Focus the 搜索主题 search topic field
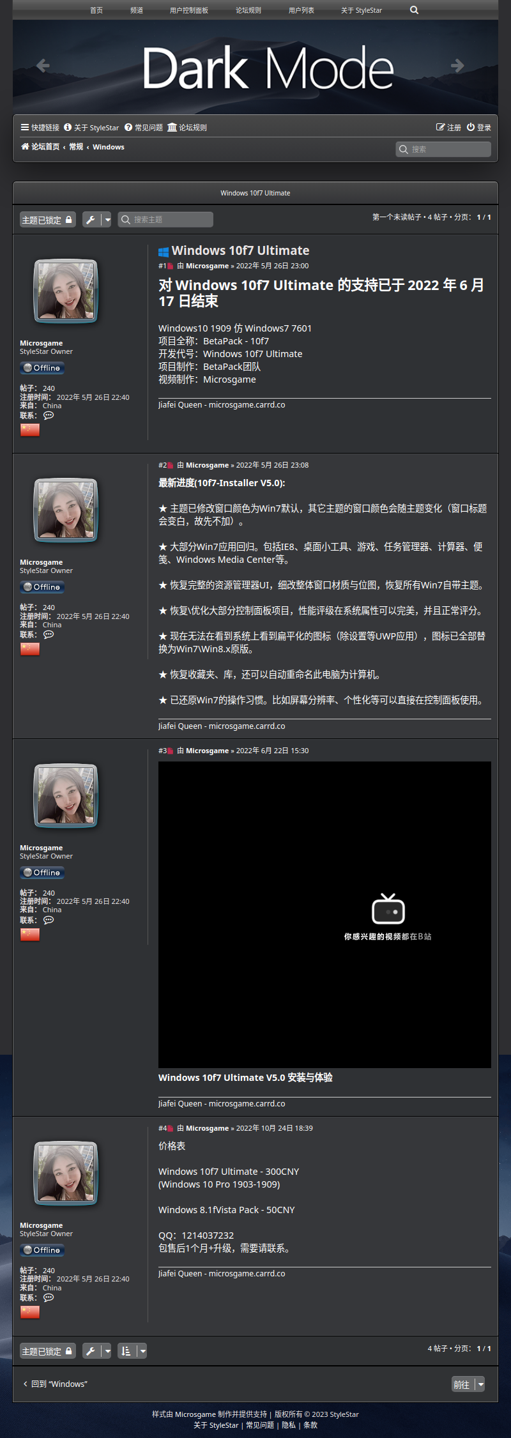Screen dimensions: 511x1438 [165, 220]
